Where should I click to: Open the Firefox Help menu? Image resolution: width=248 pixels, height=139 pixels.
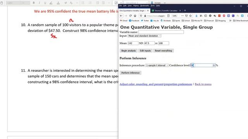pos(158,6)
